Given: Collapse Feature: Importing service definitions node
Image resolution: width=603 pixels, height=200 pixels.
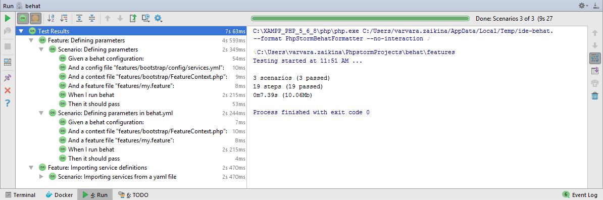Looking at the screenshot, I should pos(31,168).
